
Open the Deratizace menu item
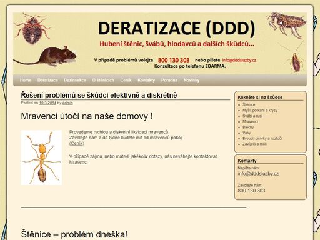point(47,80)
